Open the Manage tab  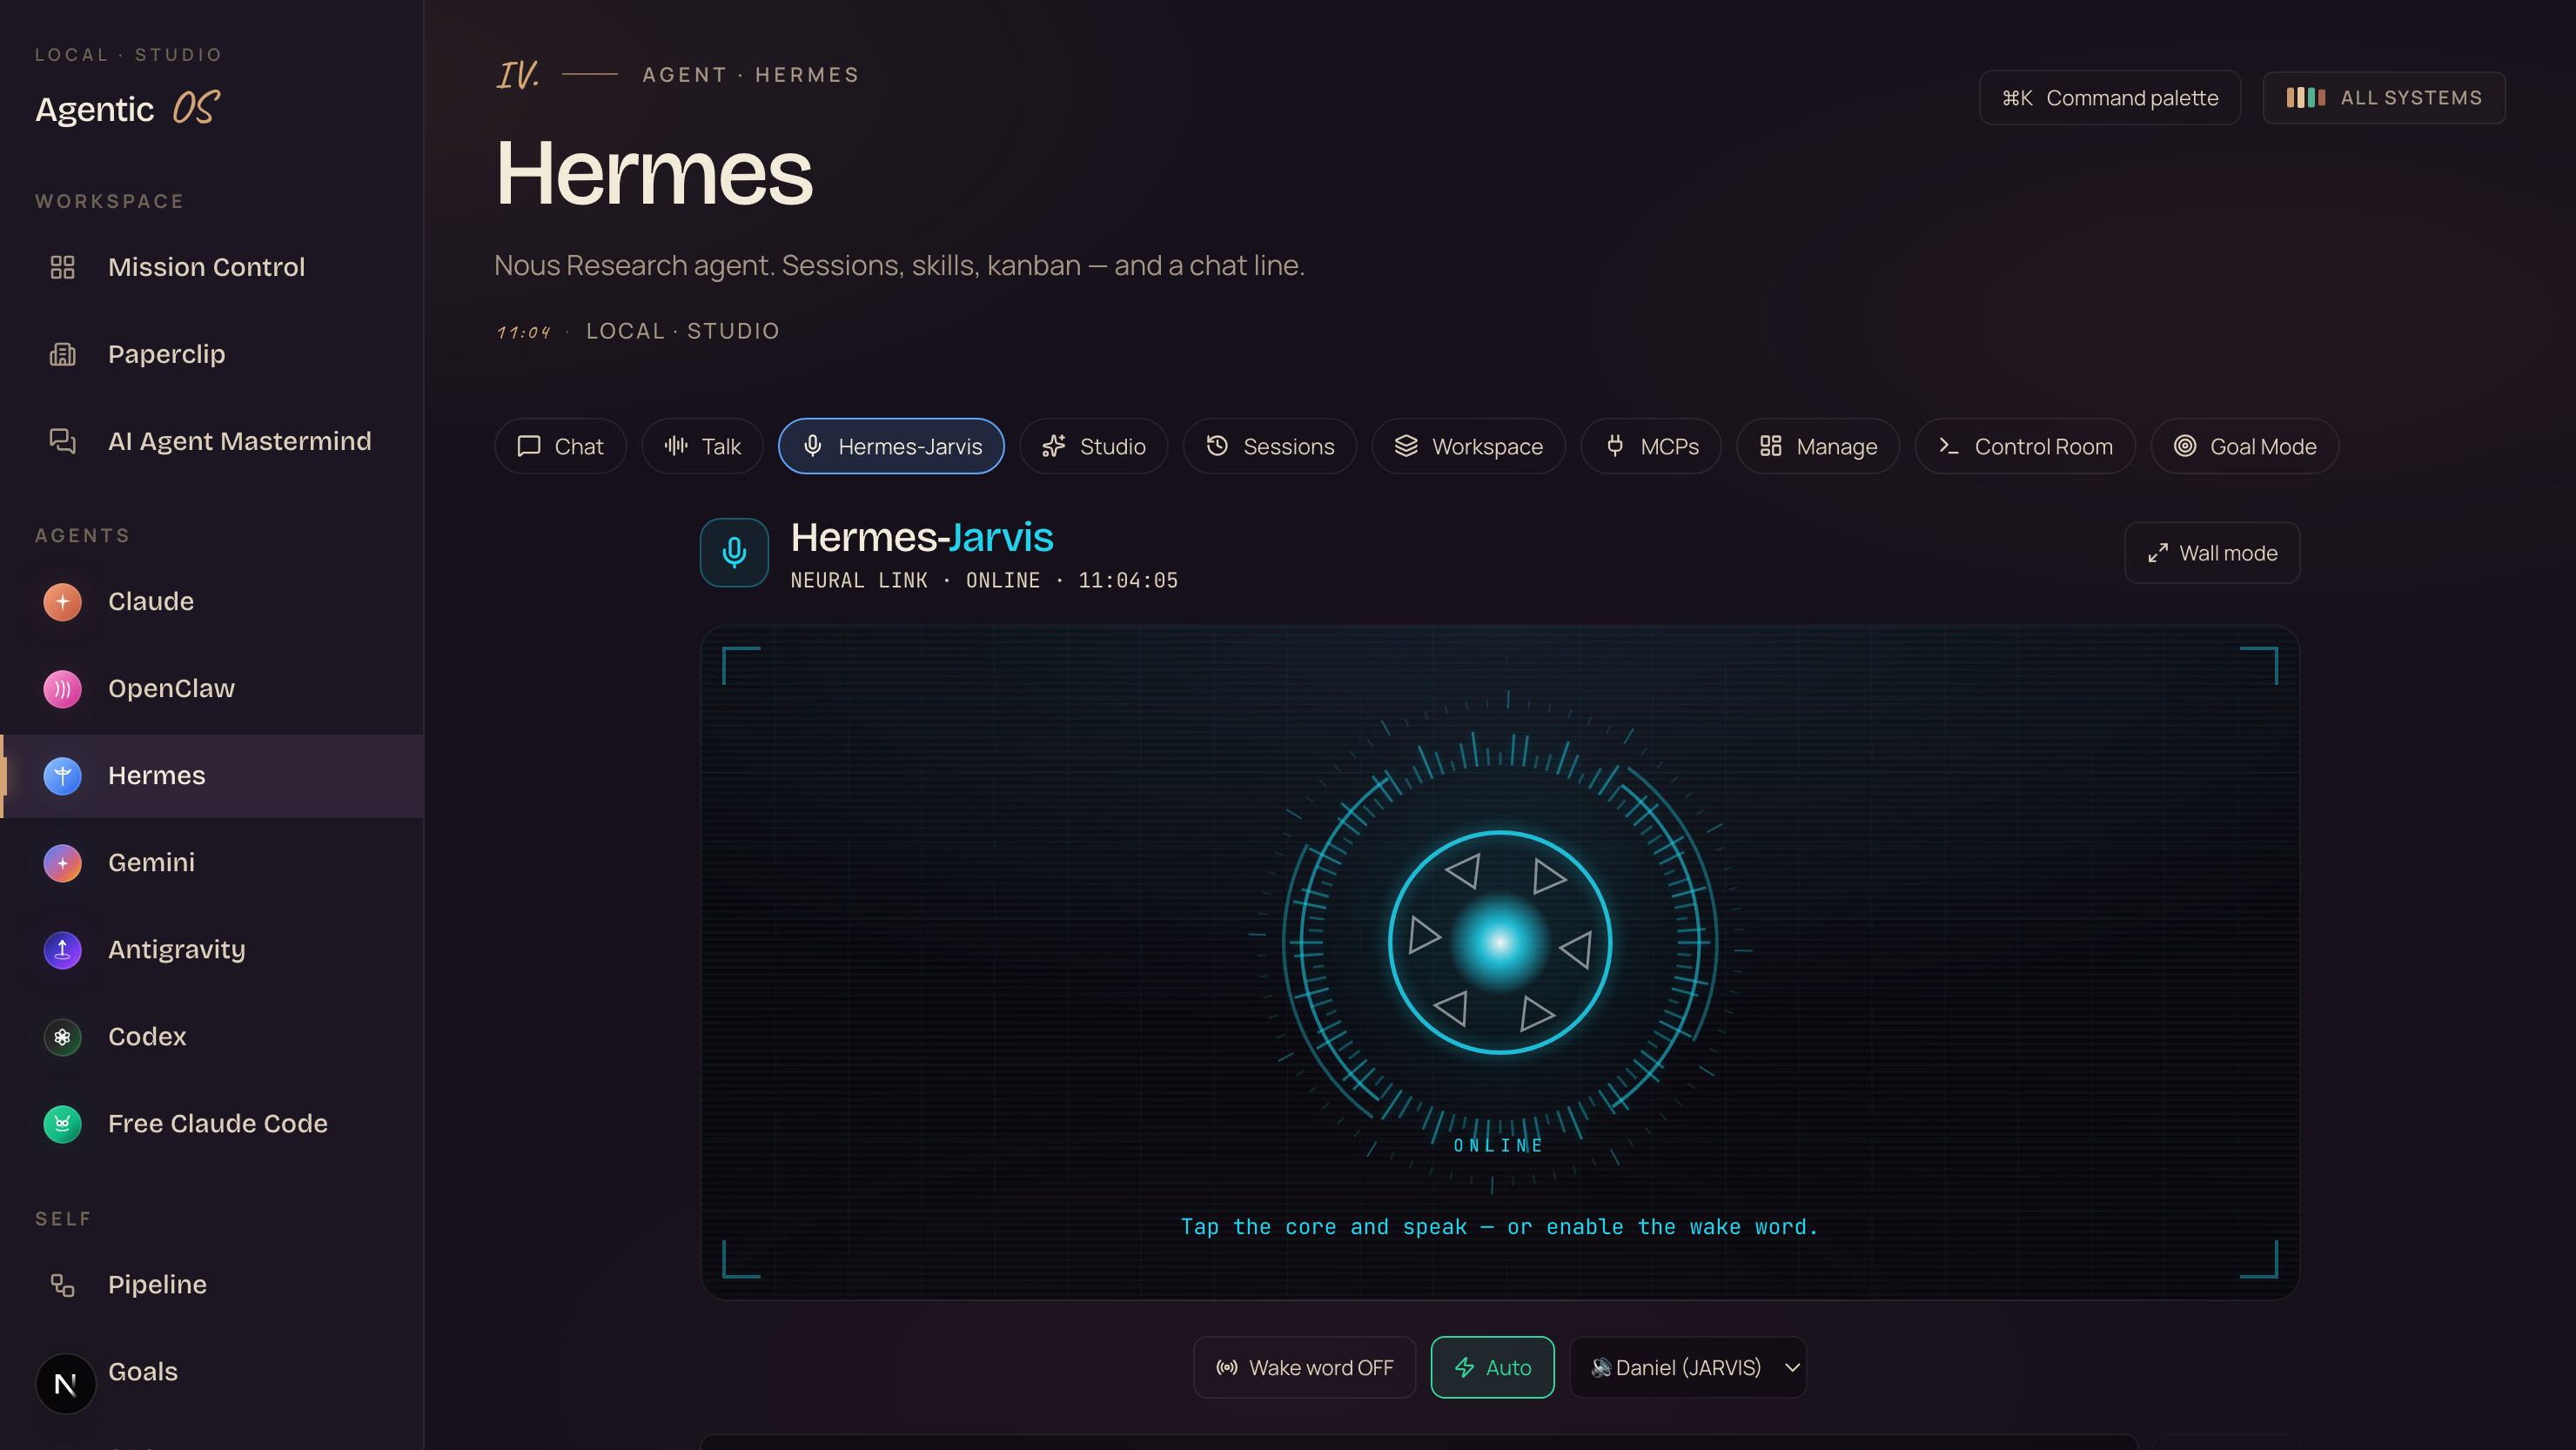pyautogui.click(x=1817, y=446)
